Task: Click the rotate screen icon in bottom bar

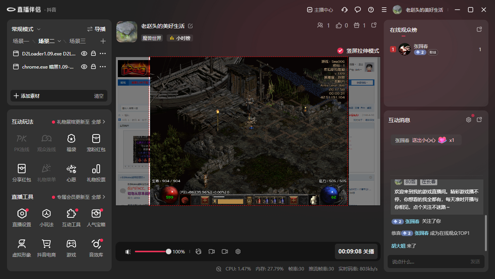Action: point(198,251)
